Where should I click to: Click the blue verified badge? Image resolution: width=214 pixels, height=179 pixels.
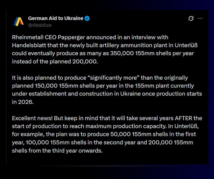tap(87, 18)
